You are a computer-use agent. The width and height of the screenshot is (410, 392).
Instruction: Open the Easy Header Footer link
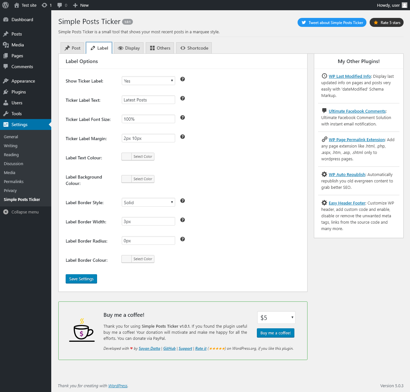[347, 203]
